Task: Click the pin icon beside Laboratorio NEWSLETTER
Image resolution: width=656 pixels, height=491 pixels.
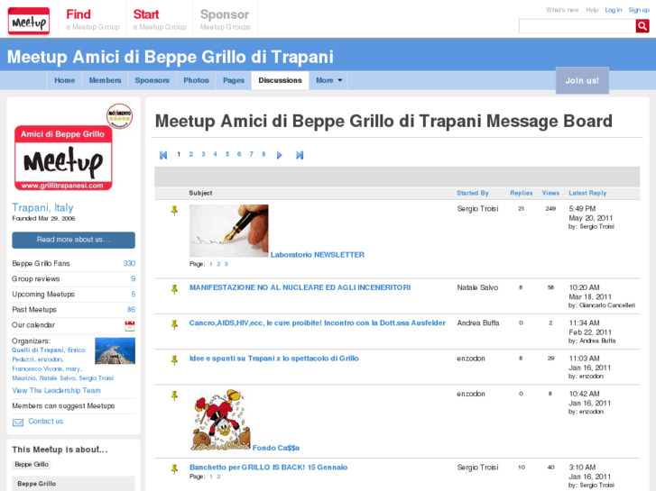Action: pyautogui.click(x=174, y=210)
